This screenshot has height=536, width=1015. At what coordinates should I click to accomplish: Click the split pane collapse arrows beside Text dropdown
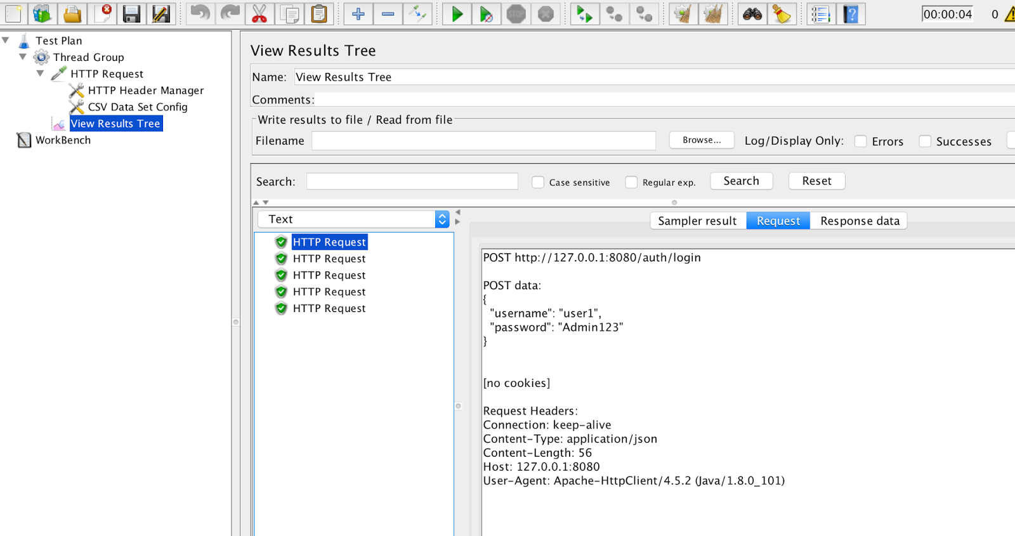click(x=457, y=217)
